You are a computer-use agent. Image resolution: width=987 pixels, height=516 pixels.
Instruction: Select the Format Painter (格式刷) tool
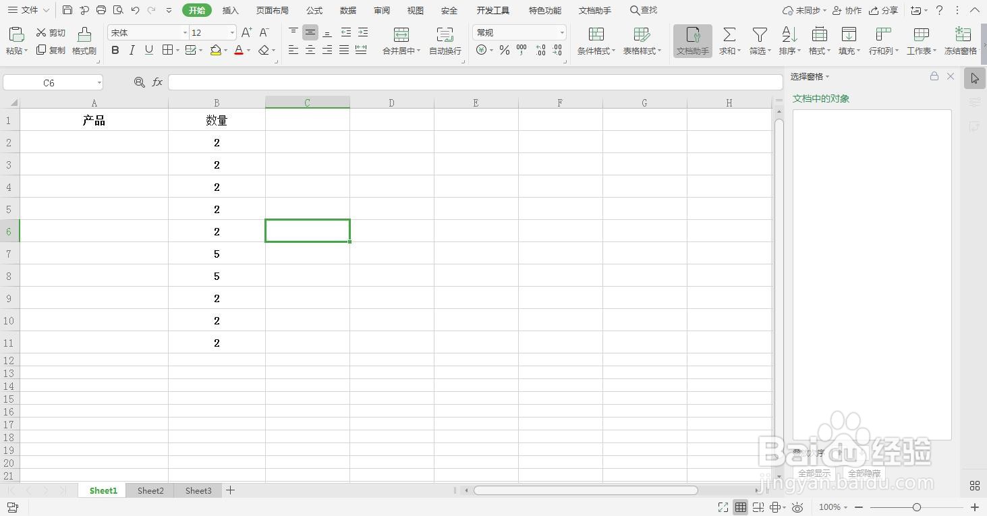84,41
